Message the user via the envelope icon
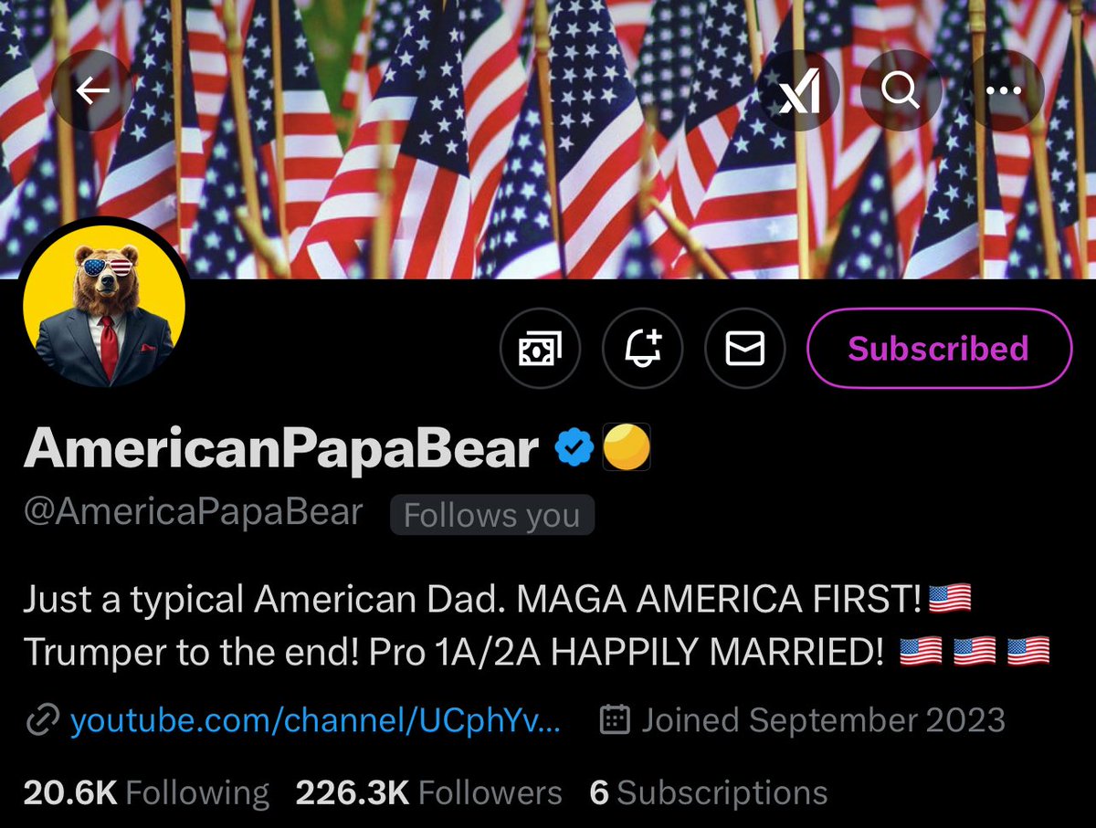 [x=744, y=349]
